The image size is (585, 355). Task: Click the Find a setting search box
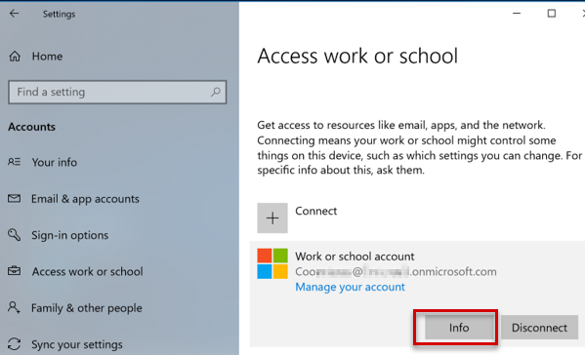click(117, 92)
